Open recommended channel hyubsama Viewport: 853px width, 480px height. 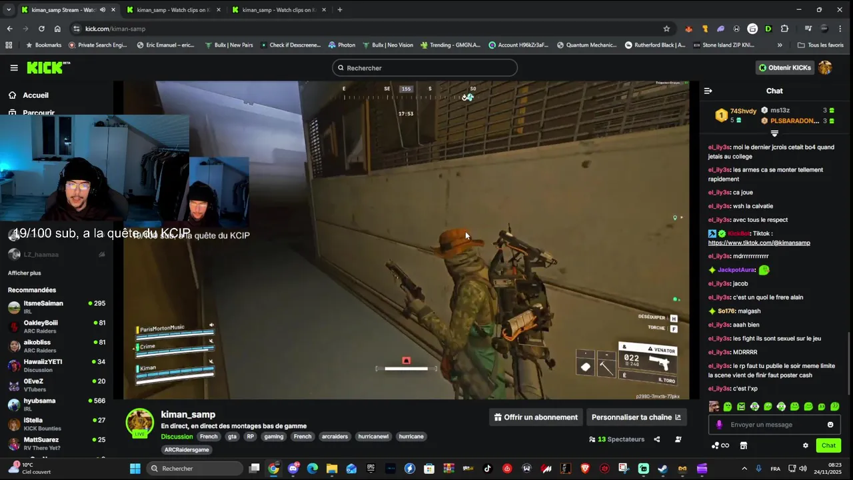[57, 405]
